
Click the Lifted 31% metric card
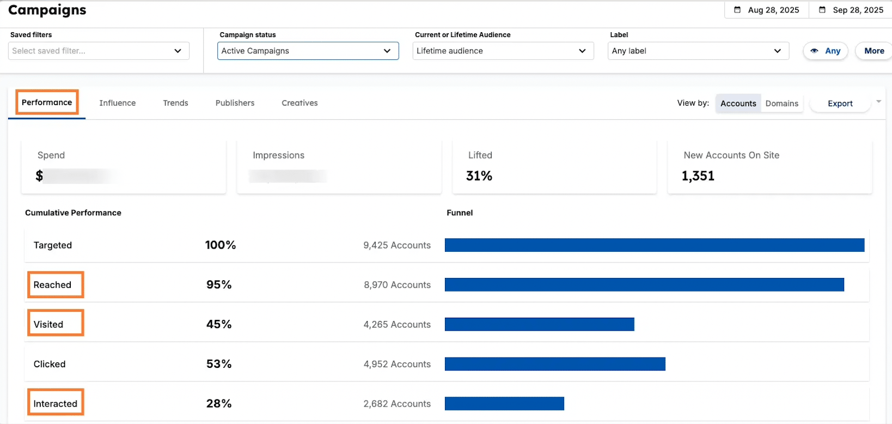[554, 166]
